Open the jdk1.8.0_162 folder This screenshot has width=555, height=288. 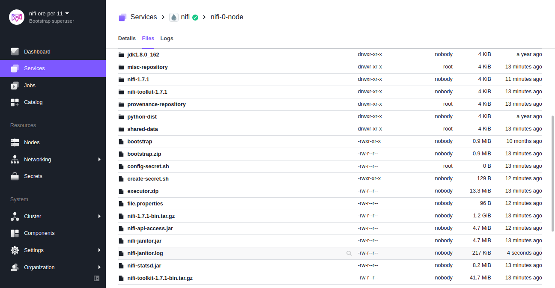[143, 55]
